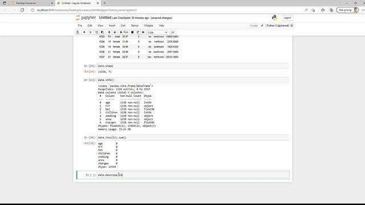
Task: Focus the data.describe input cell
Action: [x=193, y=175]
